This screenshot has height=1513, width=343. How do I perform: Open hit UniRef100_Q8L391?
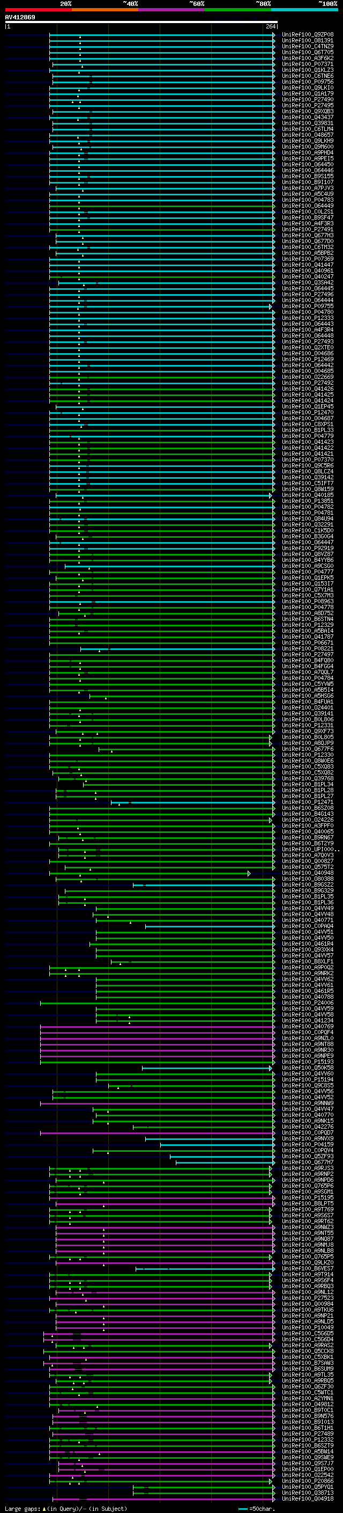click(x=307, y=41)
